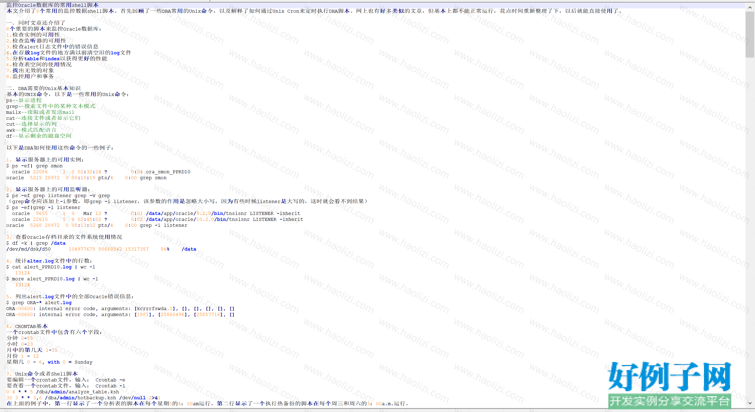Click the command "$ ps -ef|grep -i listener"
Viewport: 755px width, 412px height.
pos(43,207)
